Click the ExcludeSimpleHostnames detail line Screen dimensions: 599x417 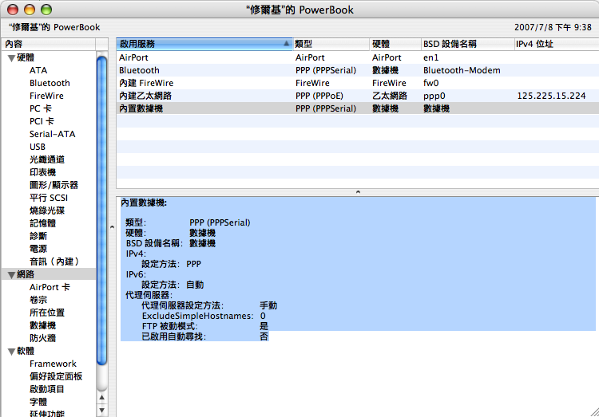click(x=204, y=316)
